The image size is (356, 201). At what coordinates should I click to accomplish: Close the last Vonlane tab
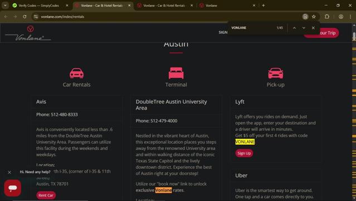click(254, 6)
